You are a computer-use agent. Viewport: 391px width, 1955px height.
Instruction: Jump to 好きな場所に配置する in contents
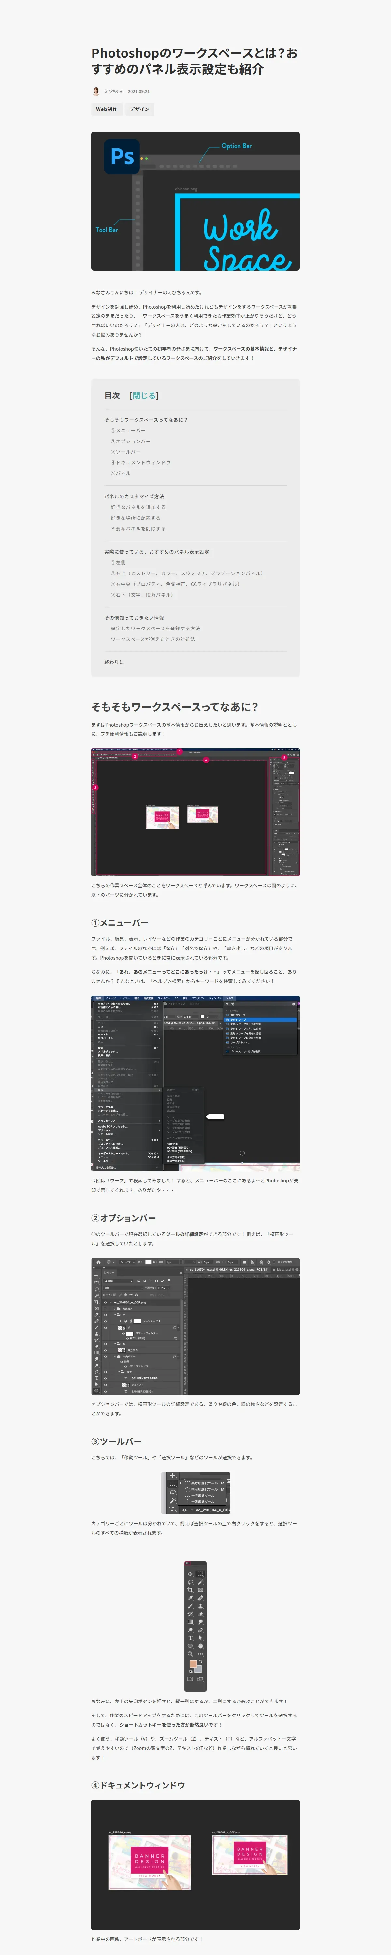(136, 518)
